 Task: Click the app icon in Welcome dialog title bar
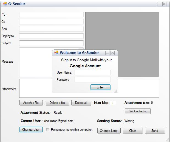[x=56, y=52]
